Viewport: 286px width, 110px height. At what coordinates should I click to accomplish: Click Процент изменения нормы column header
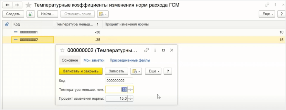[194, 24]
